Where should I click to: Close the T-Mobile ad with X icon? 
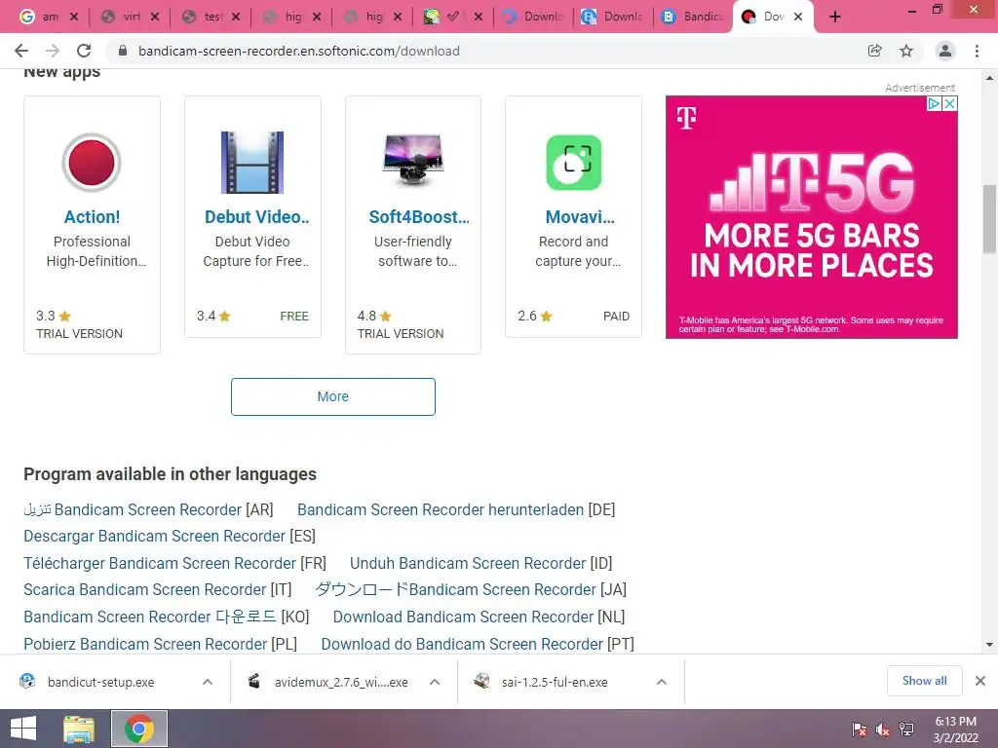point(949,103)
